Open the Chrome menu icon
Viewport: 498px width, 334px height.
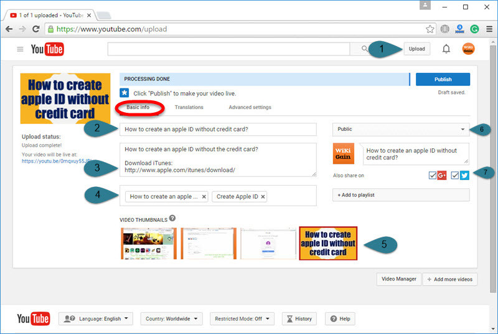click(x=489, y=29)
